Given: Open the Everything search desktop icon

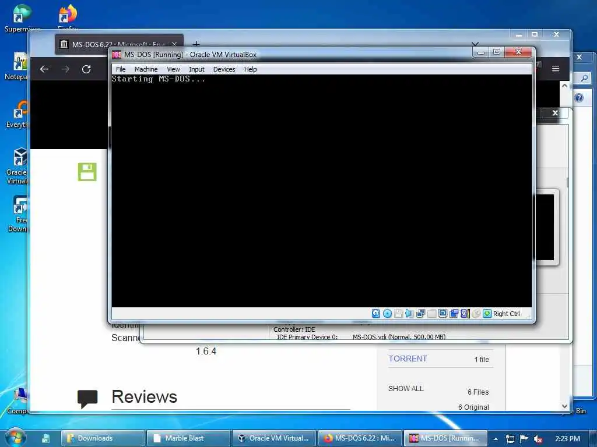Looking at the screenshot, I should click(18, 114).
